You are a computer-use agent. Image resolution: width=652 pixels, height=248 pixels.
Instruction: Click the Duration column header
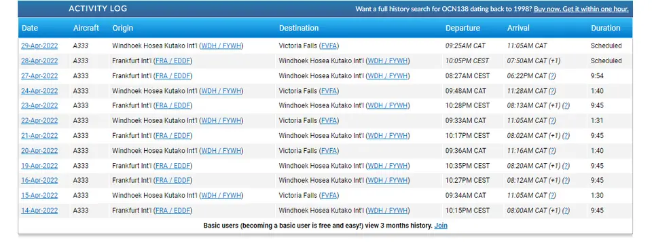click(605, 28)
